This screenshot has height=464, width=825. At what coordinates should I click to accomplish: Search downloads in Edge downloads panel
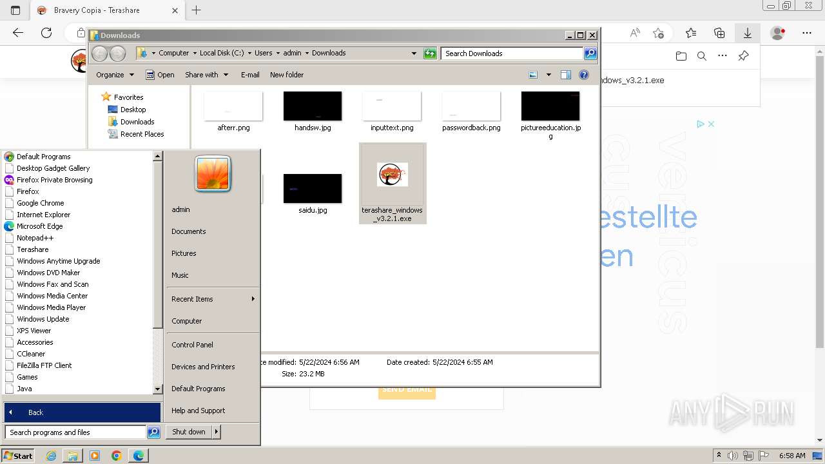[x=702, y=56]
